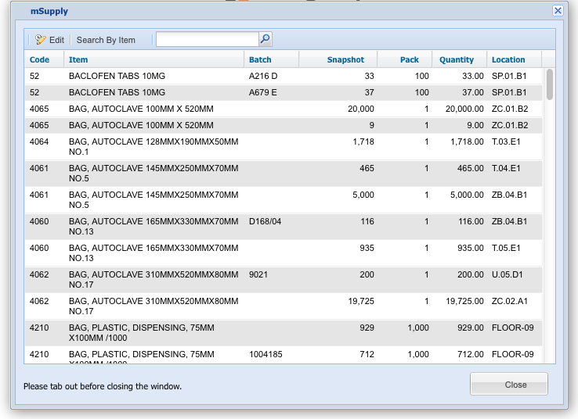Focus the search text input field
The width and height of the screenshot is (578, 419).
tap(207, 39)
